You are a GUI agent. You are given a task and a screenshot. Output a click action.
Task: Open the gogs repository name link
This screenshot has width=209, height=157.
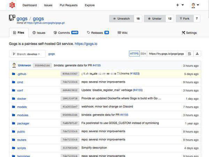point(38,19)
